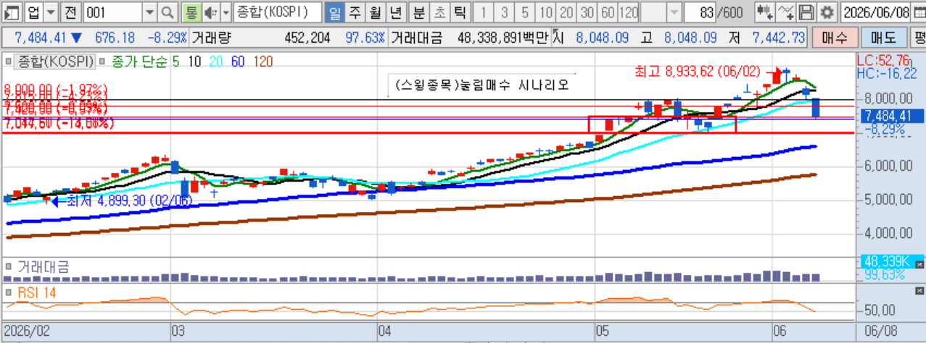Click the brown 120 moving average legend
This screenshot has width=926, height=343.
coord(264,62)
